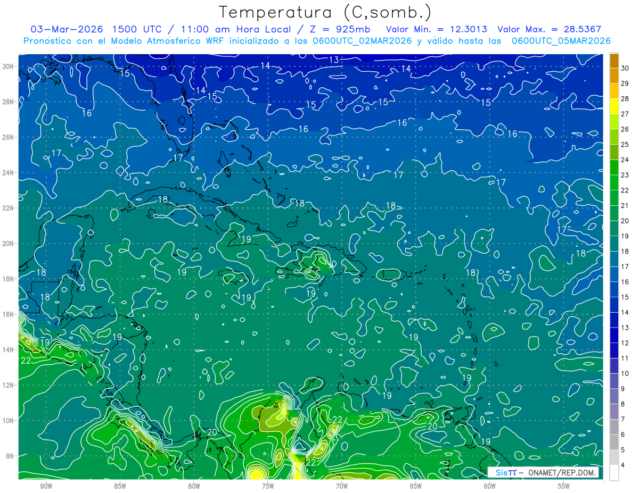Click the 22N latitude axis label
This screenshot has width=639, height=493.
point(8,208)
